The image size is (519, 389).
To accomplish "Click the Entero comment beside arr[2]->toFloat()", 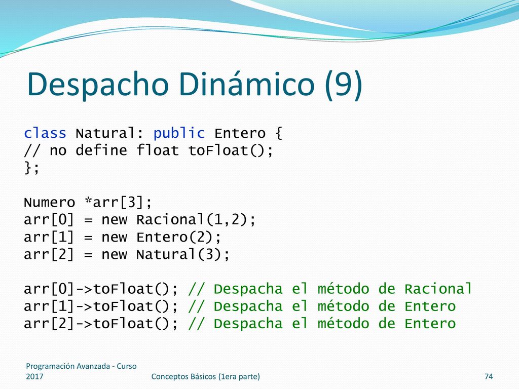I will pyautogui.click(x=322, y=324).
